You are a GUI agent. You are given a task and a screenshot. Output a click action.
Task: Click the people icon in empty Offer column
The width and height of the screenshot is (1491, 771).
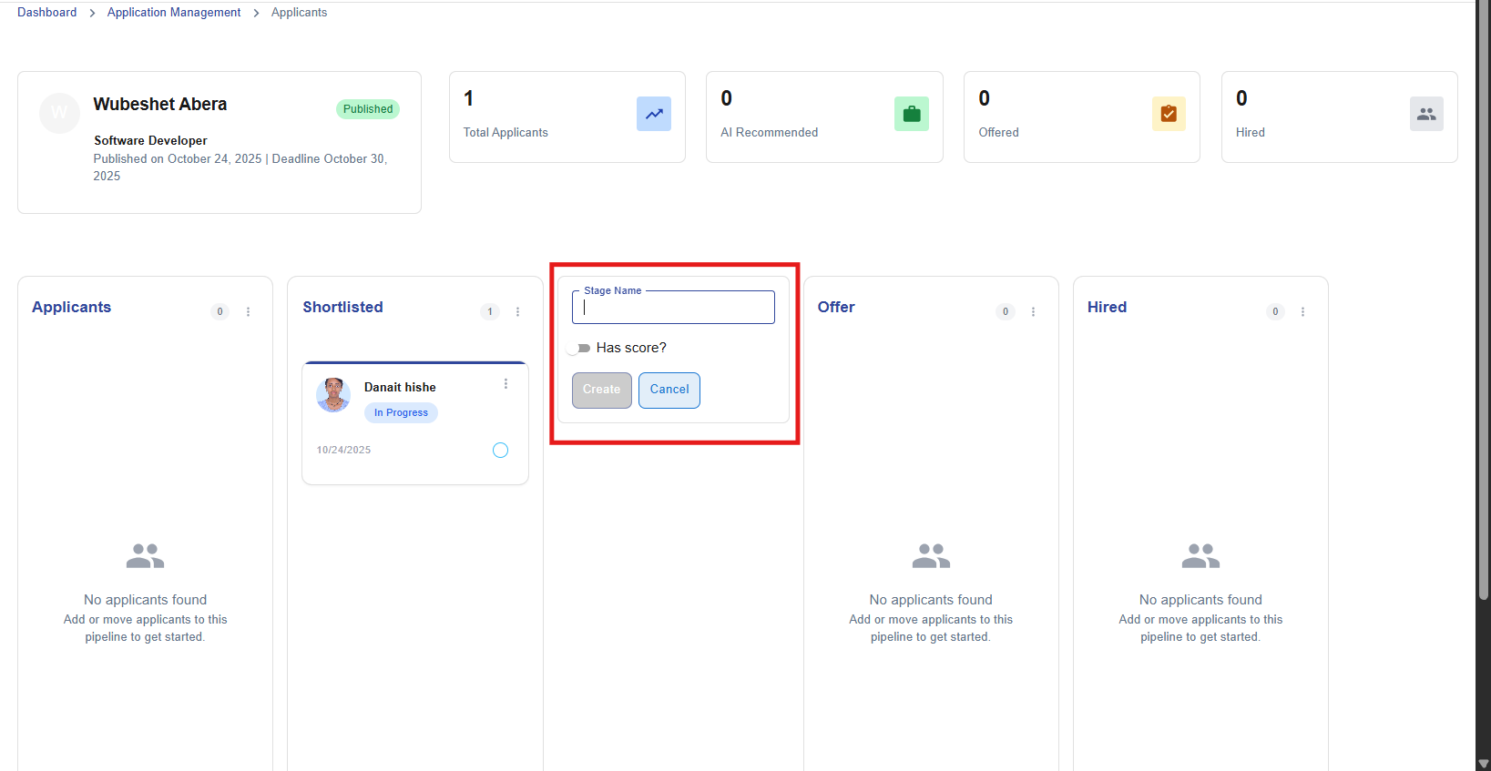click(931, 555)
